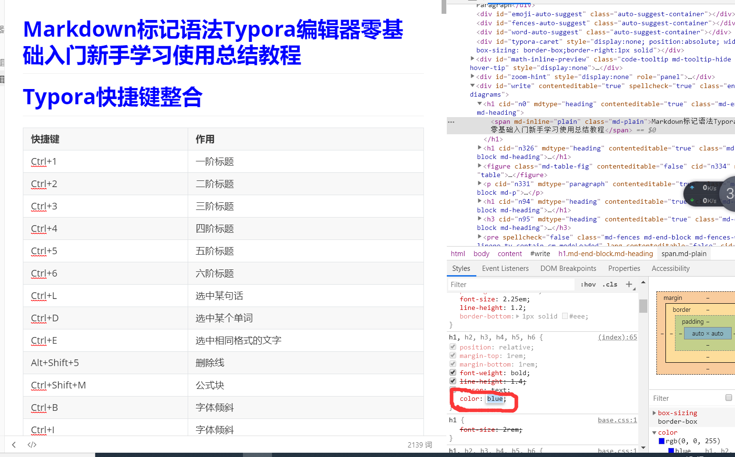Add a new style rule with the + icon
This screenshot has width=735, height=457.
[630, 284]
